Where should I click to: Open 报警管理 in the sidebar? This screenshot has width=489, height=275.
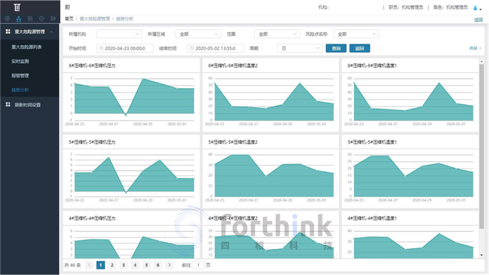coord(20,76)
